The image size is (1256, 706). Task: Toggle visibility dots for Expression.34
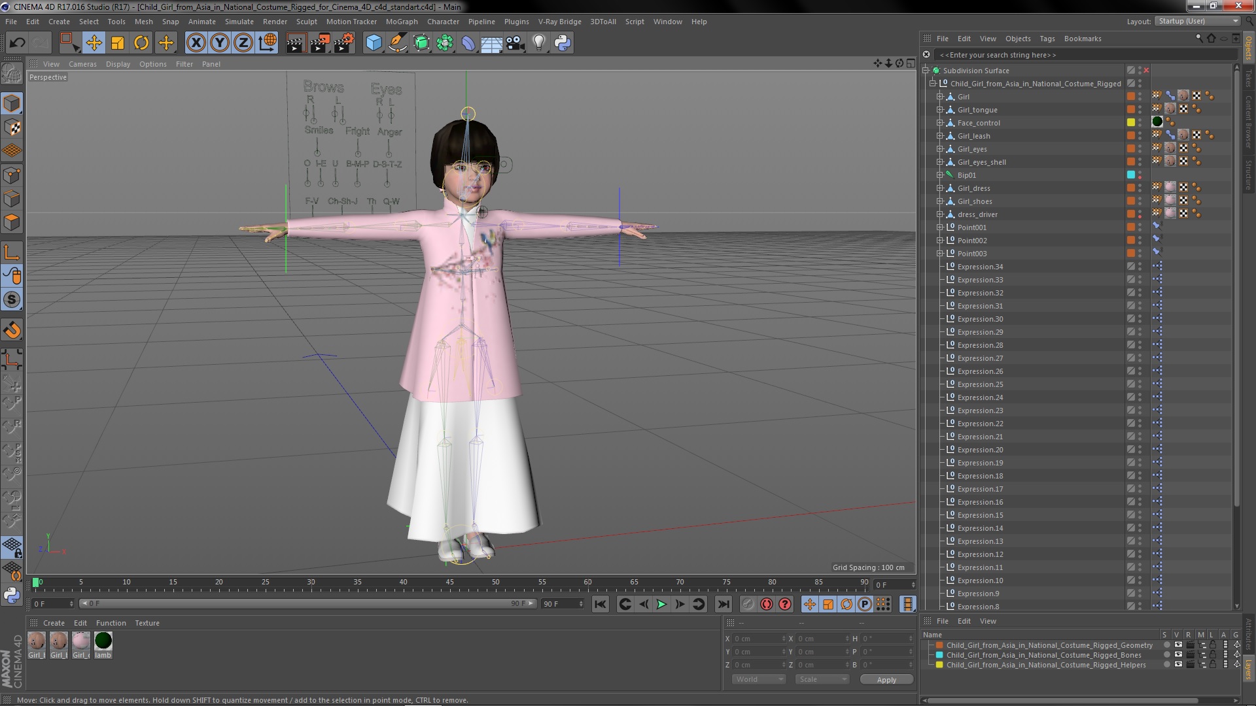tap(1140, 267)
